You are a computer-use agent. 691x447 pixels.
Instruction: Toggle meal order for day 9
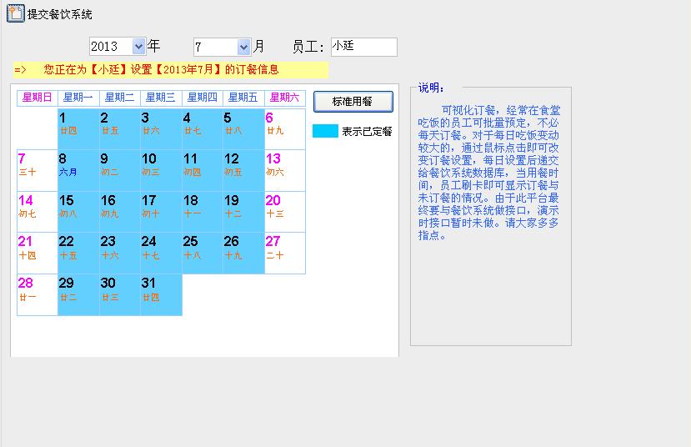click(120, 171)
